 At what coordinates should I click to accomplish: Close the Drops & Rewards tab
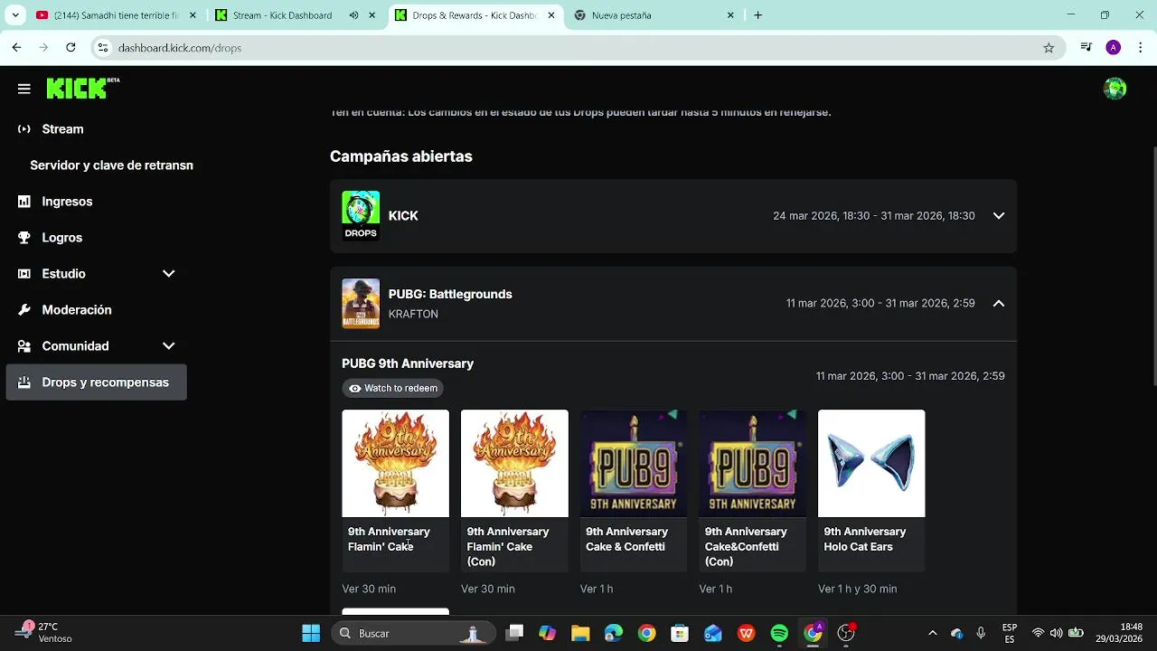551,15
